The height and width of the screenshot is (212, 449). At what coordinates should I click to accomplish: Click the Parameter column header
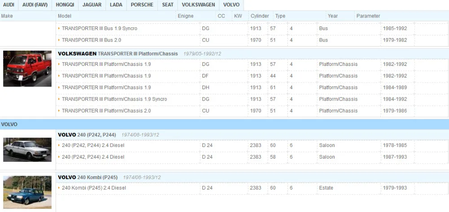(x=368, y=16)
